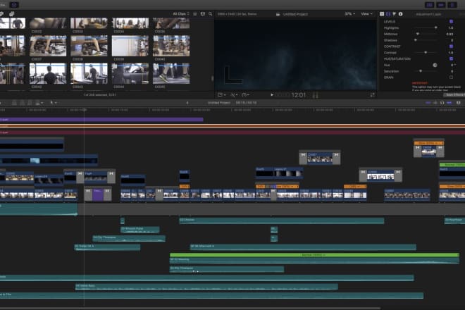Open the color enhancement dropdown under the viewer
The height and width of the screenshot is (310, 465).
tap(234, 95)
